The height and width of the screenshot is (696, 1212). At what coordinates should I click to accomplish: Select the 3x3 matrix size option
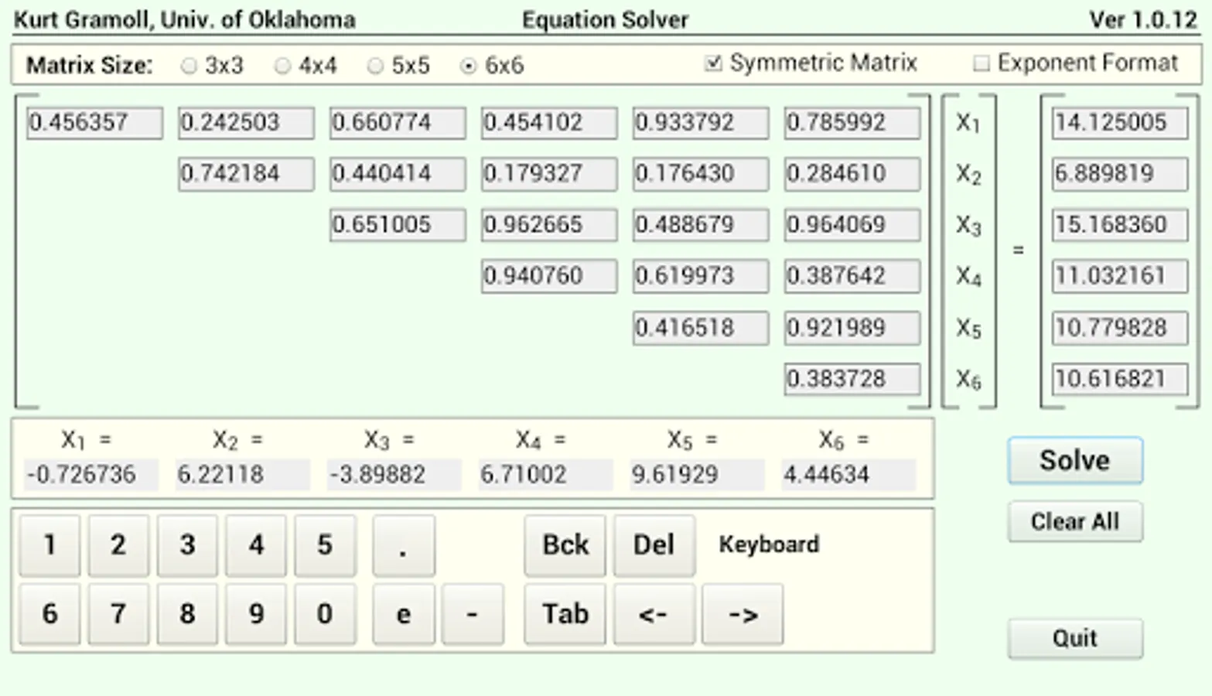pos(211,66)
